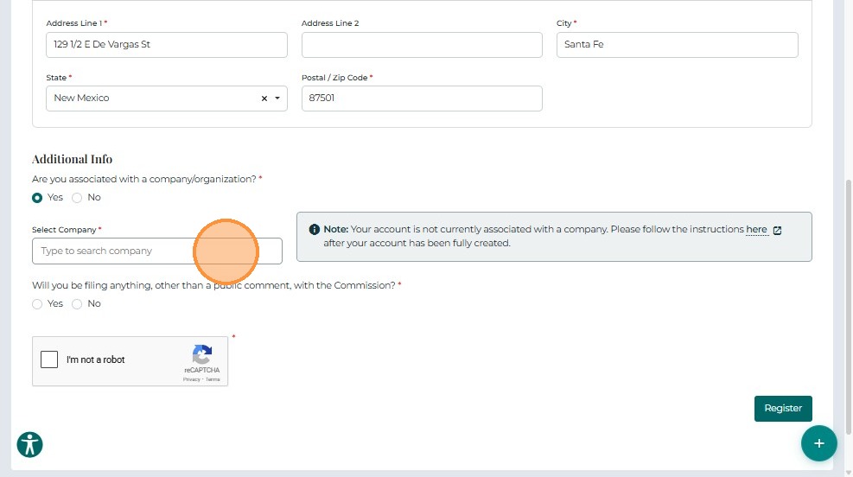This screenshot has height=477, width=853.
Task: Click the Postal / Zip Code field
Action: [422, 99]
